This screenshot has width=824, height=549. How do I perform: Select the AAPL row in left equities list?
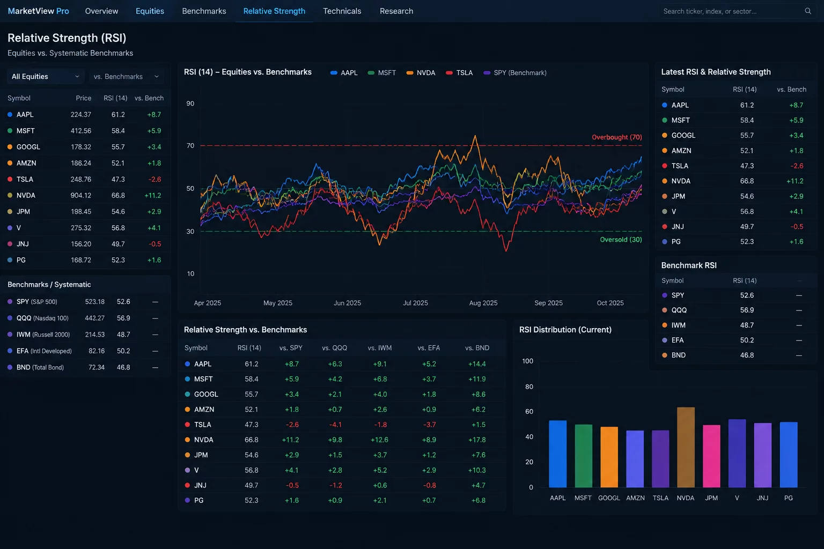point(85,115)
